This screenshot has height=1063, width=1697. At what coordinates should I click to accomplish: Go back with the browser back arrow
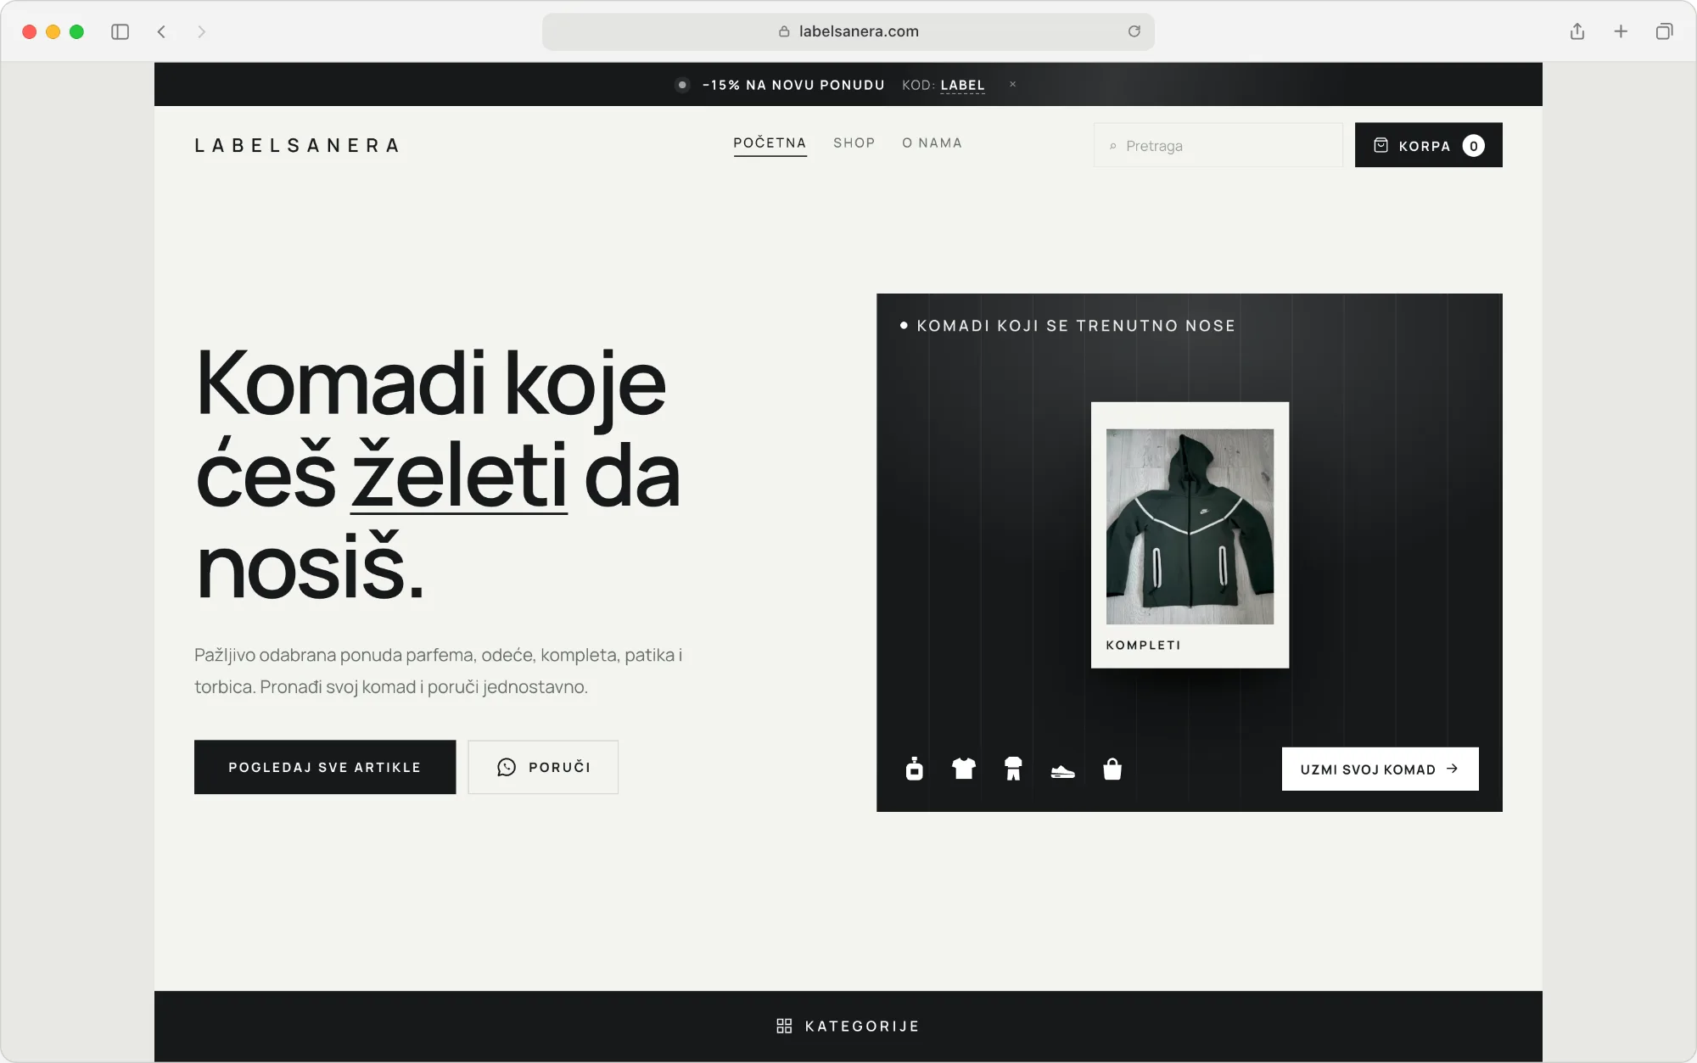(x=161, y=31)
